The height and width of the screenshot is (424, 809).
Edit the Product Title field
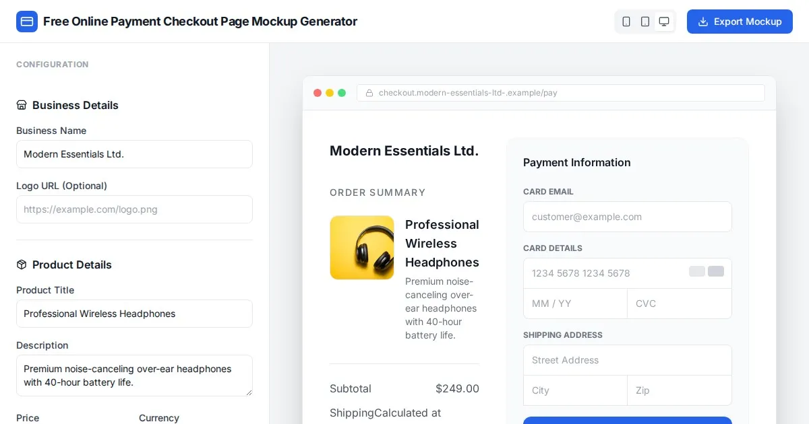point(134,314)
